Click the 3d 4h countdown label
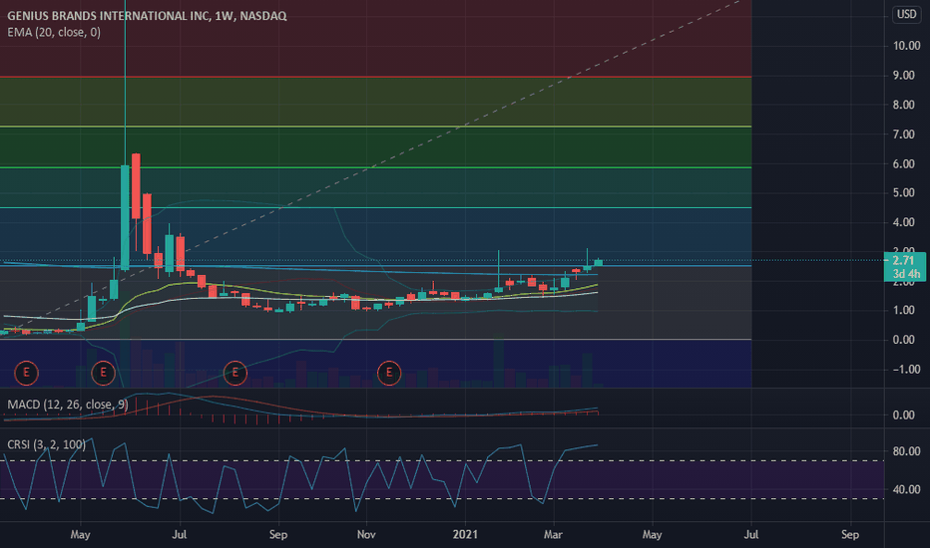This screenshot has width=930, height=548. pos(904,274)
